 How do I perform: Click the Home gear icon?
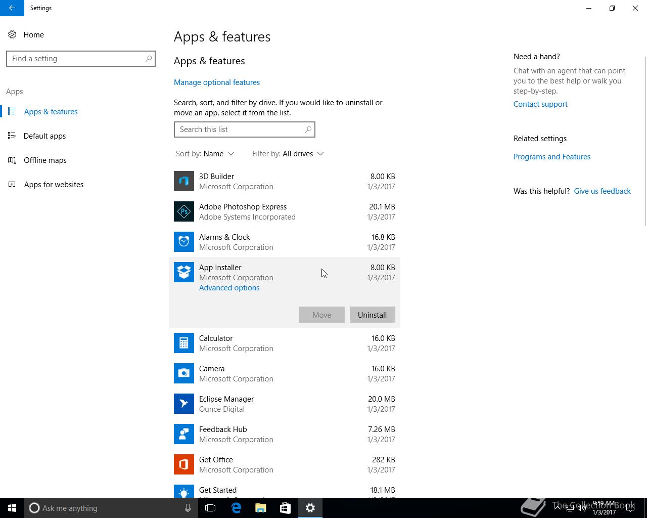12,34
